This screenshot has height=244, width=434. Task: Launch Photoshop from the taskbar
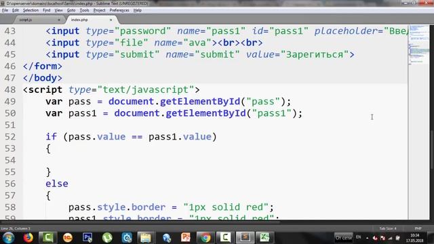[87, 238]
